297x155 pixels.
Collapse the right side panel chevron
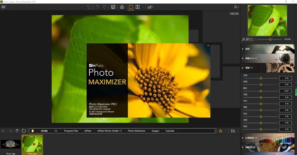[296, 82]
